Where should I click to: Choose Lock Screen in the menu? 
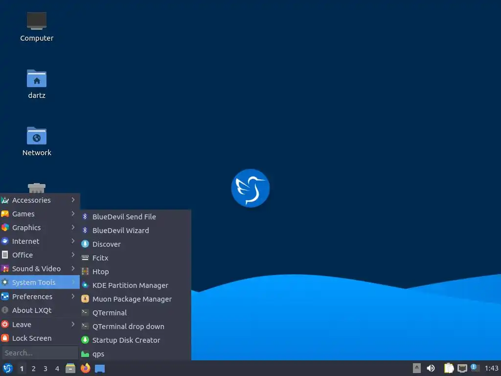coord(40,338)
